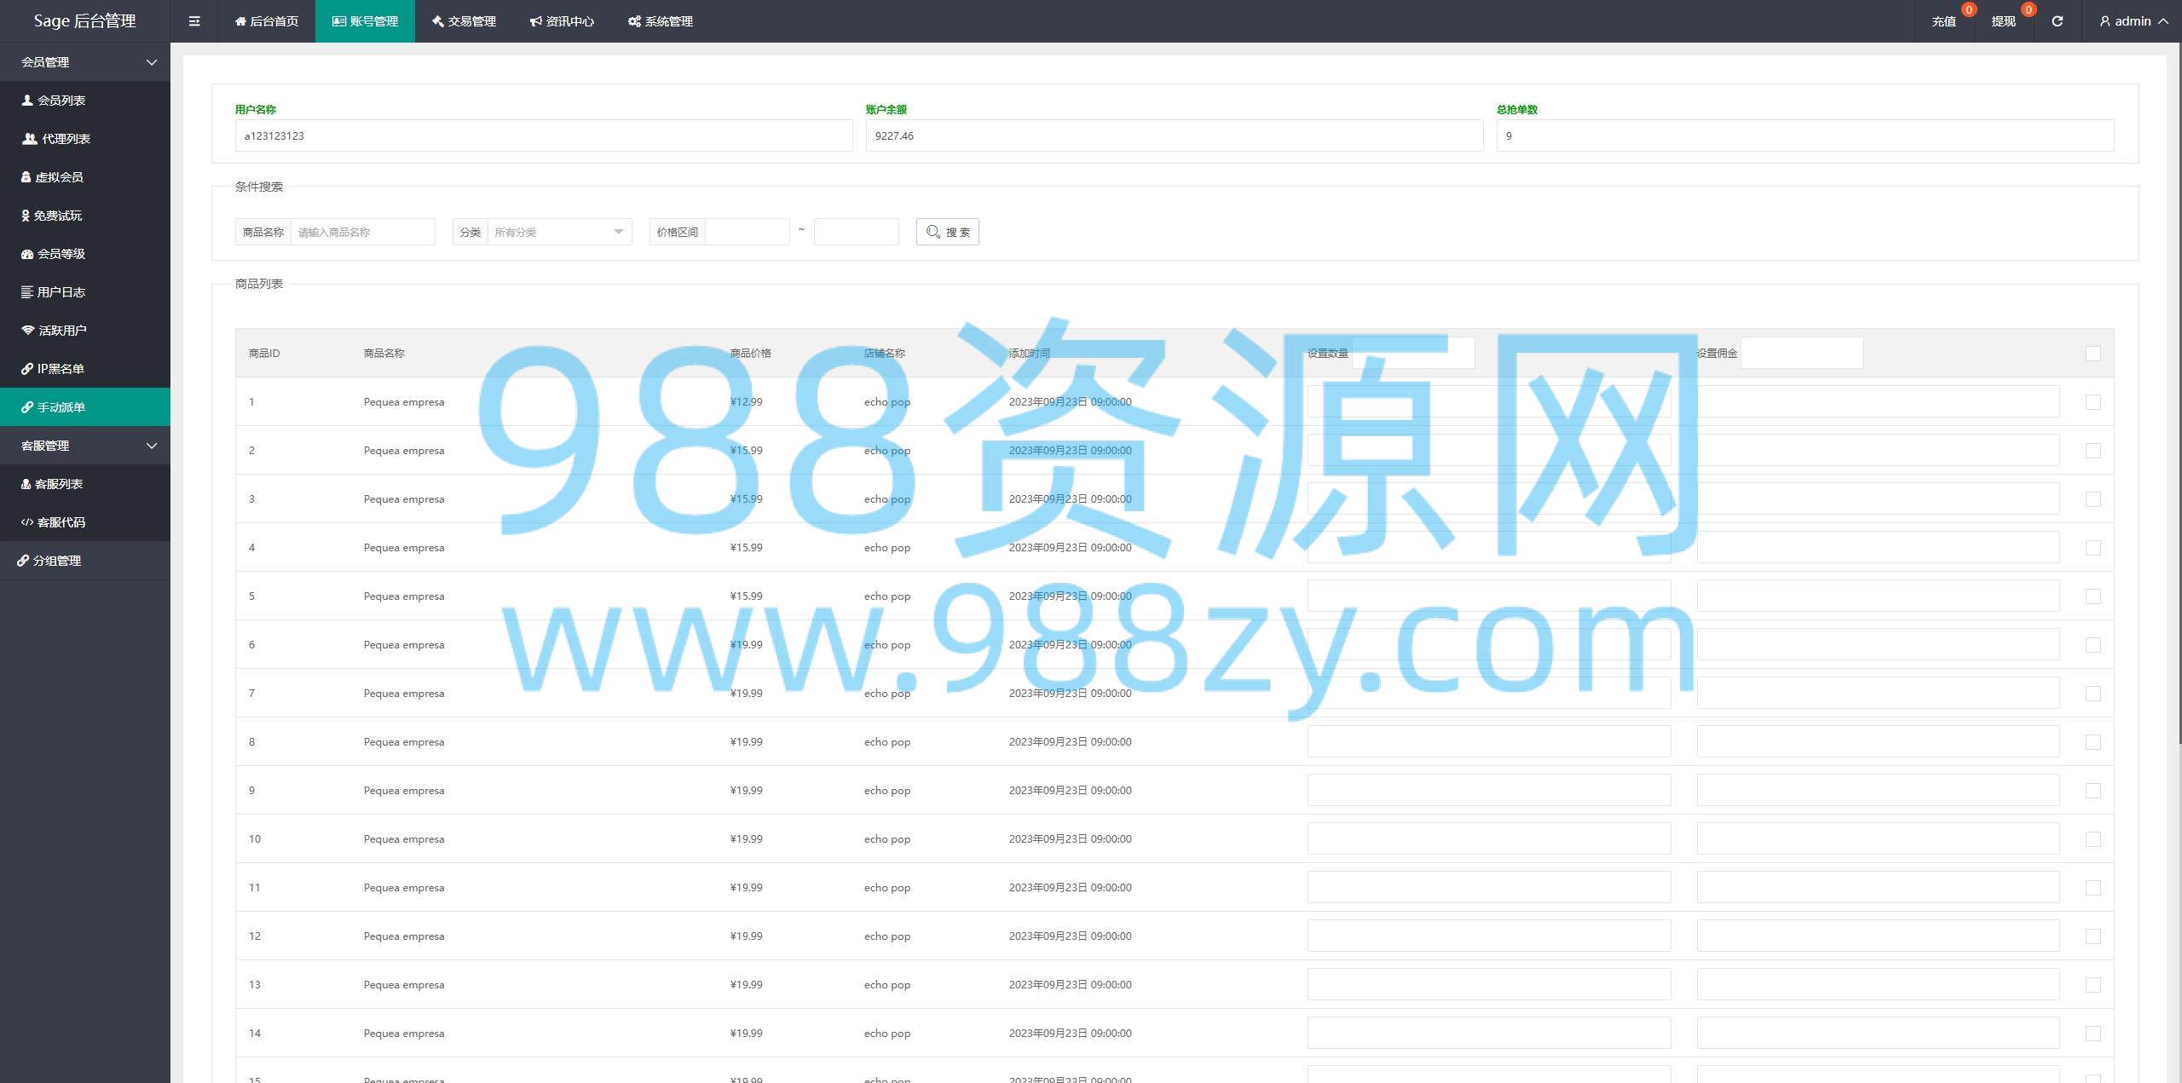Click the sidebar collapse hamburger icon
This screenshot has width=2182, height=1083.
[x=194, y=21]
